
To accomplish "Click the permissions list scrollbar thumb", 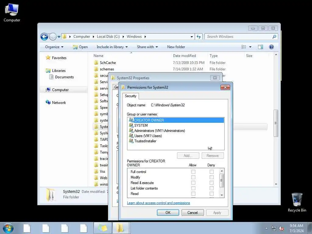I will (x=222, y=180).
